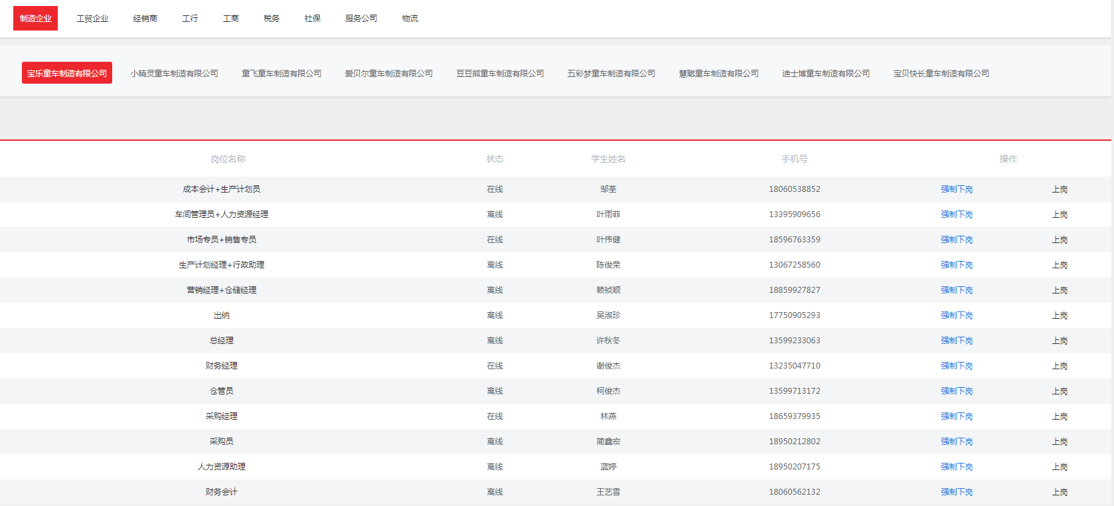Click 上岗 for 成本会计+生产计划员 row

tap(1060, 189)
